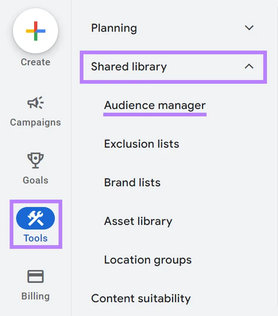Click the Campaigns label

35,122
